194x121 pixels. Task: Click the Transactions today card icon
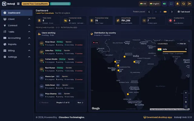[x=92, y=21]
